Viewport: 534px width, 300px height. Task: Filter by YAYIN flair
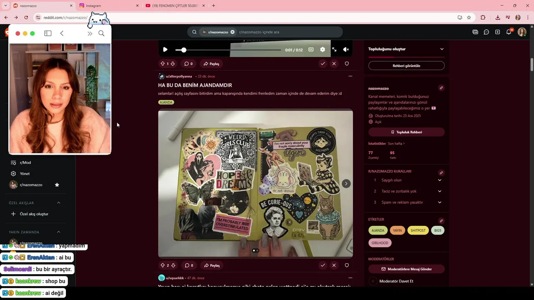click(x=398, y=230)
